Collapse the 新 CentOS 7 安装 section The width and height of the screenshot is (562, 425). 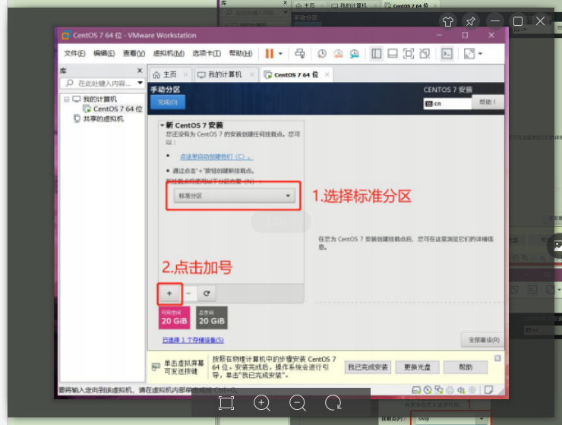click(162, 125)
